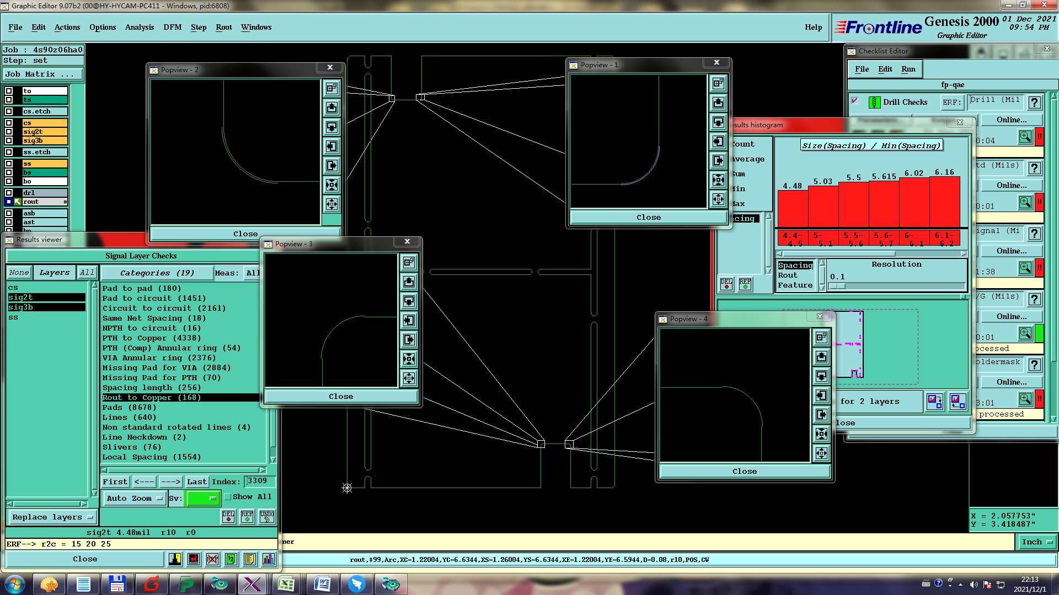Open the results histogram chart icon
This screenshot has width=1059, height=595.
[x=268, y=559]
